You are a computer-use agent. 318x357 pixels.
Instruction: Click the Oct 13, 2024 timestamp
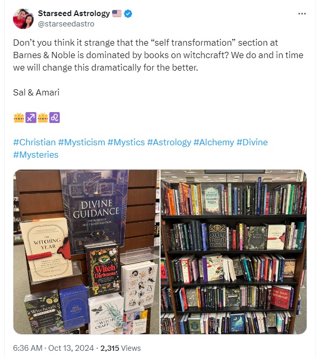click(71, 348)
